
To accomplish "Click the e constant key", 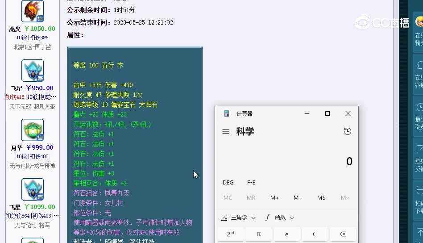I will coord(286,234).
